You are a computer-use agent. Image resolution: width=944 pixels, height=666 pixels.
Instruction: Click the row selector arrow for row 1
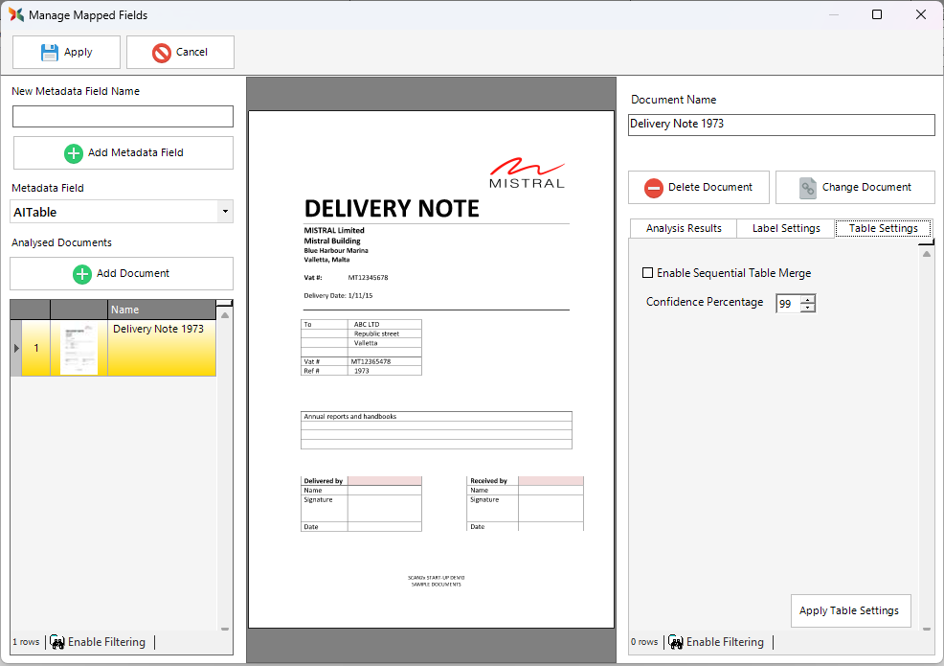coord(15,348)
